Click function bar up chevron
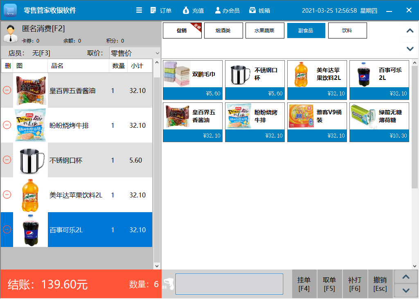The height and width of the screenshot is (299, 419). click(406, 277)
